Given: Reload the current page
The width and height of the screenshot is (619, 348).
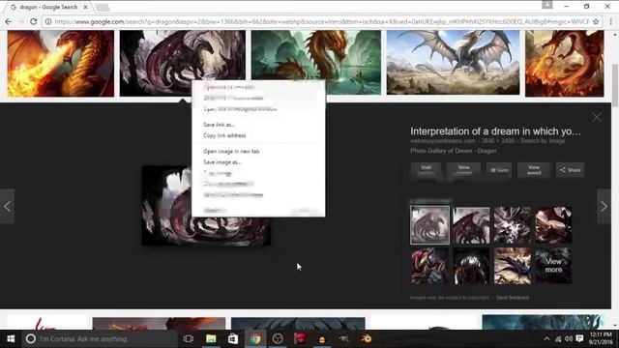Looking at the screenshot, I should pos(34,21).
